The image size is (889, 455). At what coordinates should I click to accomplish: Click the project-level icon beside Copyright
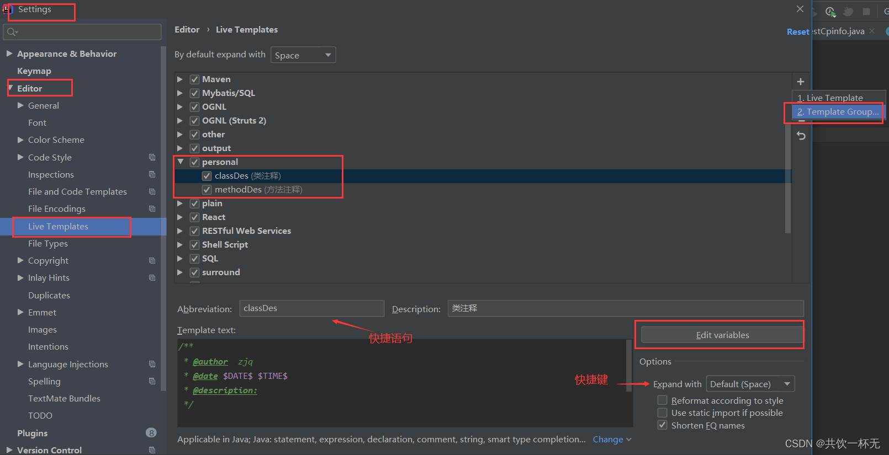click(x=152, y=260)
